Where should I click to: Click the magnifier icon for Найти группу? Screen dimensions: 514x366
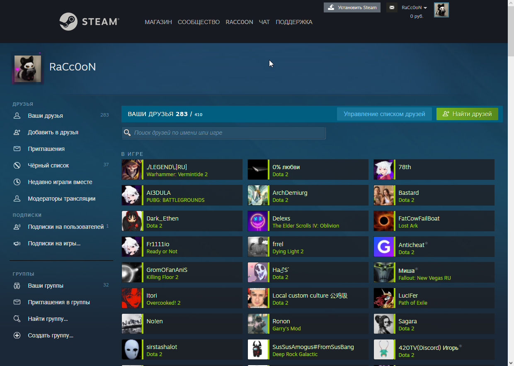coord(17,319)
